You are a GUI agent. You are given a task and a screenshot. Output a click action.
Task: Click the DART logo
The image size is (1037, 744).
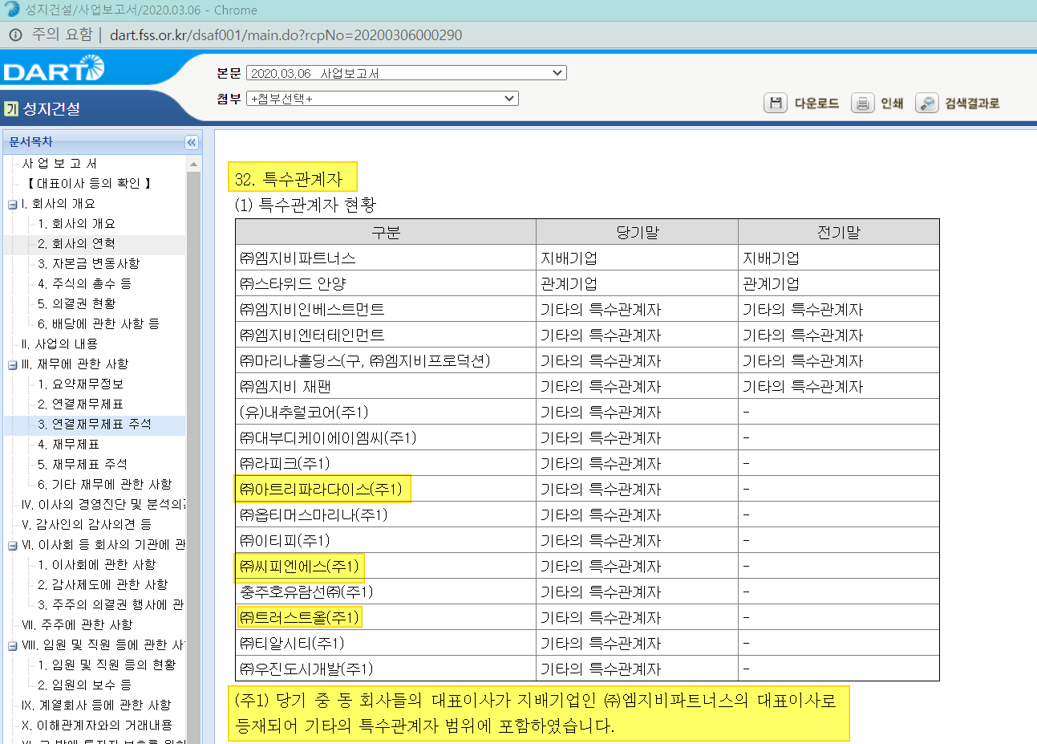[54, 69]
